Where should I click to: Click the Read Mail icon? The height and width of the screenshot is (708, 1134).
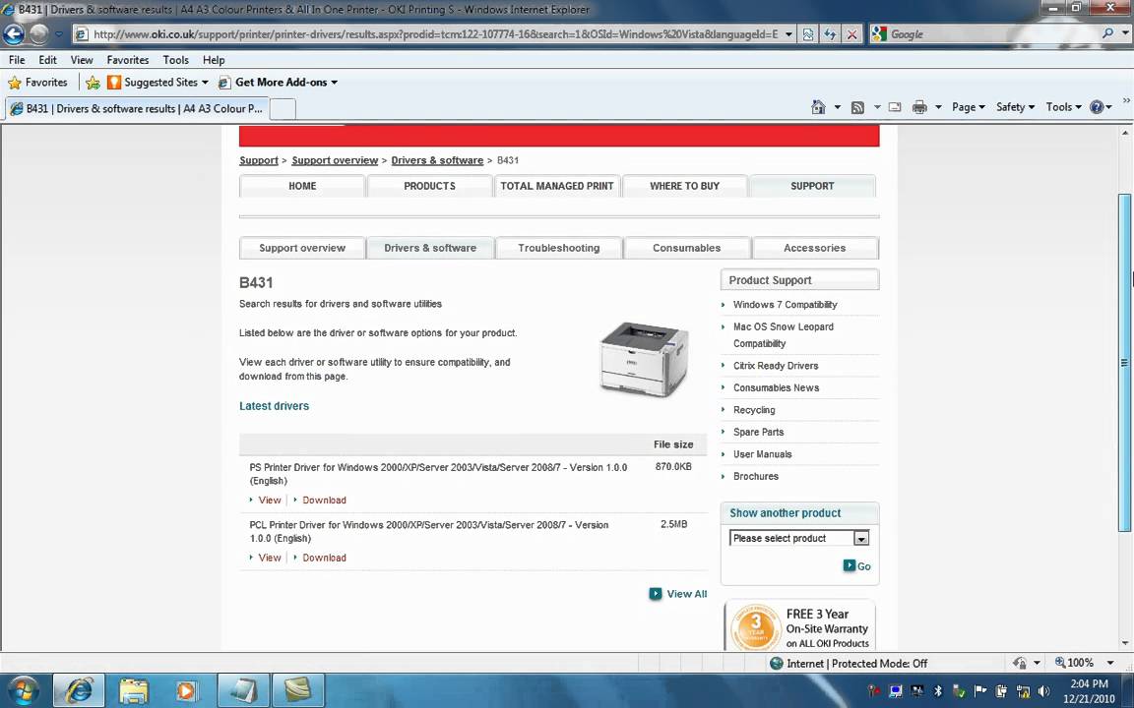coord(895,107)
